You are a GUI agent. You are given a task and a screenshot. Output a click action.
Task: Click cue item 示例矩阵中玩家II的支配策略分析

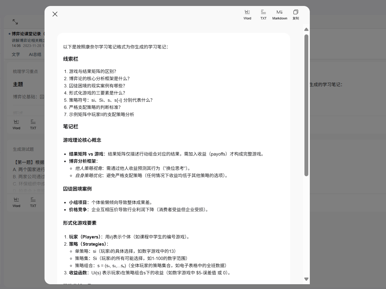coord(102,114)
